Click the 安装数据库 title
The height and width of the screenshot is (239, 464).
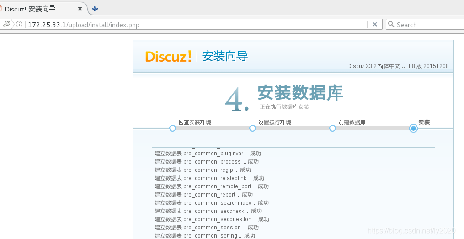(x=300, y=93)
